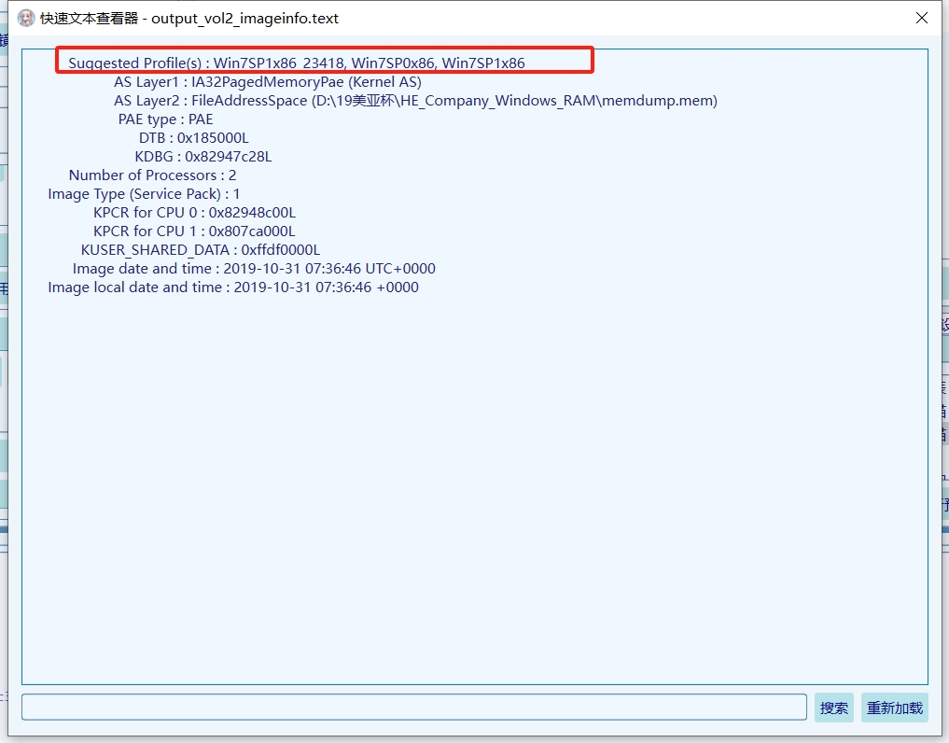The image size is (949, 743).
Task: Click the viewer app icon in title bar
Action: [x=26, y=18]
